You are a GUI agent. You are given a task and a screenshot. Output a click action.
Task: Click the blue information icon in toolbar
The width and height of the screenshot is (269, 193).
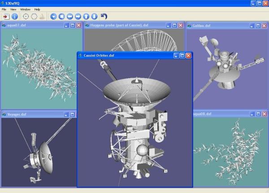click(15, 17)
